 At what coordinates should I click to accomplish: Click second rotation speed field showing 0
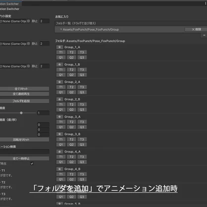click(43, 130)
